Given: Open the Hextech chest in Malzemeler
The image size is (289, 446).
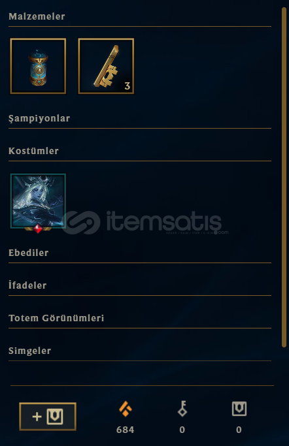Looking at the screenshot, I should (38, 66).
